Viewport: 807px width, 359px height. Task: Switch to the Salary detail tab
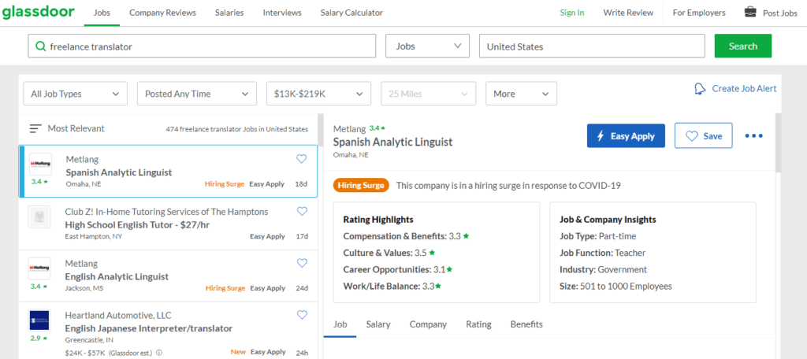pyautogui.click(x=378, y=324)
